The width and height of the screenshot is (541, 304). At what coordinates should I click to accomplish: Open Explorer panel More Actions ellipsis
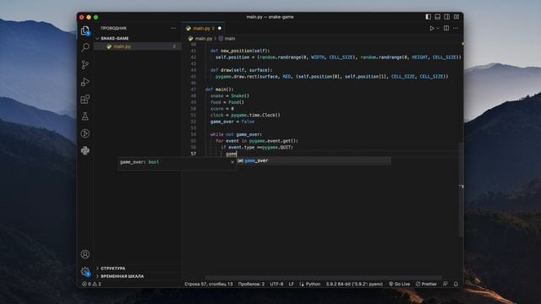pos(173,28)
